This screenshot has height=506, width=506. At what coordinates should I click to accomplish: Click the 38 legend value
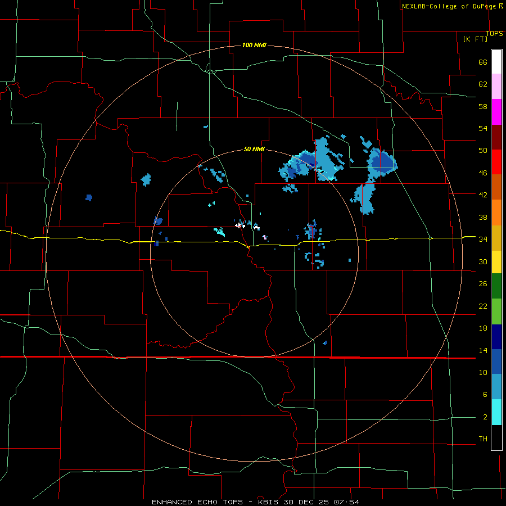click(x=483, y=217)
